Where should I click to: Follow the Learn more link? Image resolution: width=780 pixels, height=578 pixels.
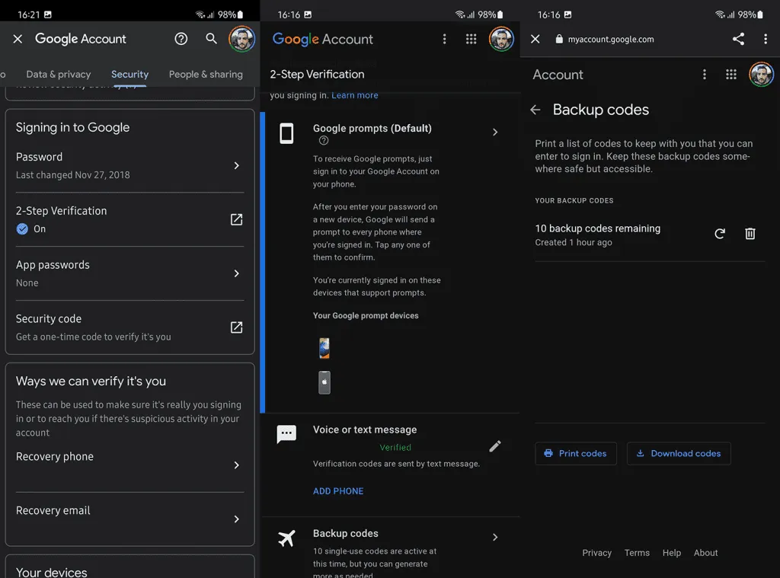(x=355, y=95)
